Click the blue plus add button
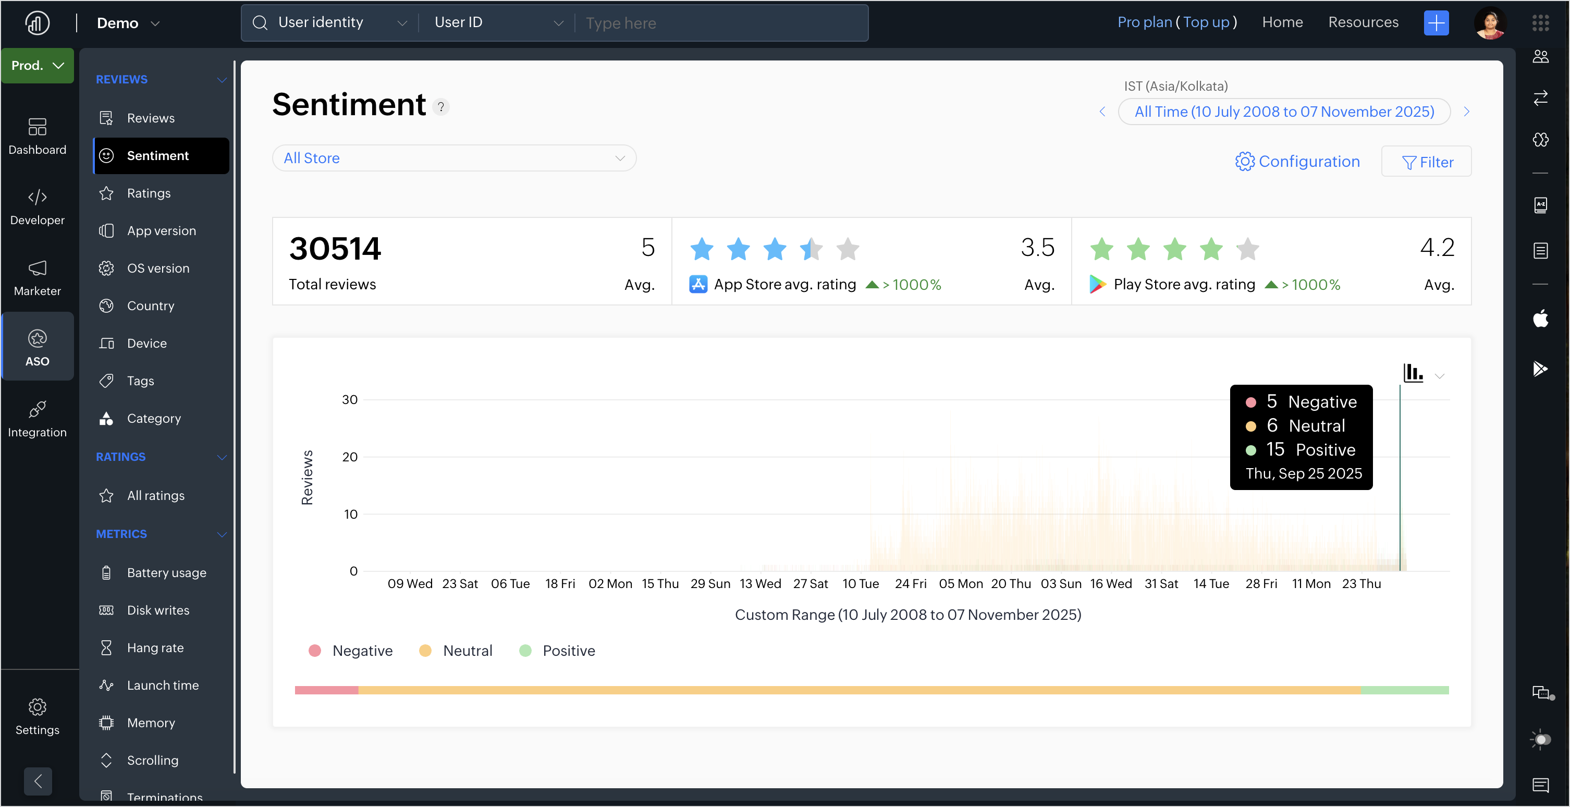Image resolution: width=1570 pixels, height=807 pixels. coord(1436,22)
